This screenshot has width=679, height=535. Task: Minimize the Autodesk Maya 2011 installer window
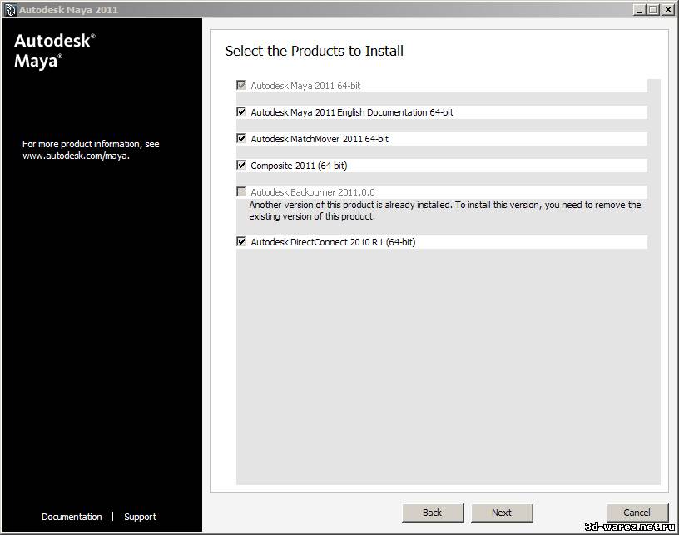[x=640, y=9]
